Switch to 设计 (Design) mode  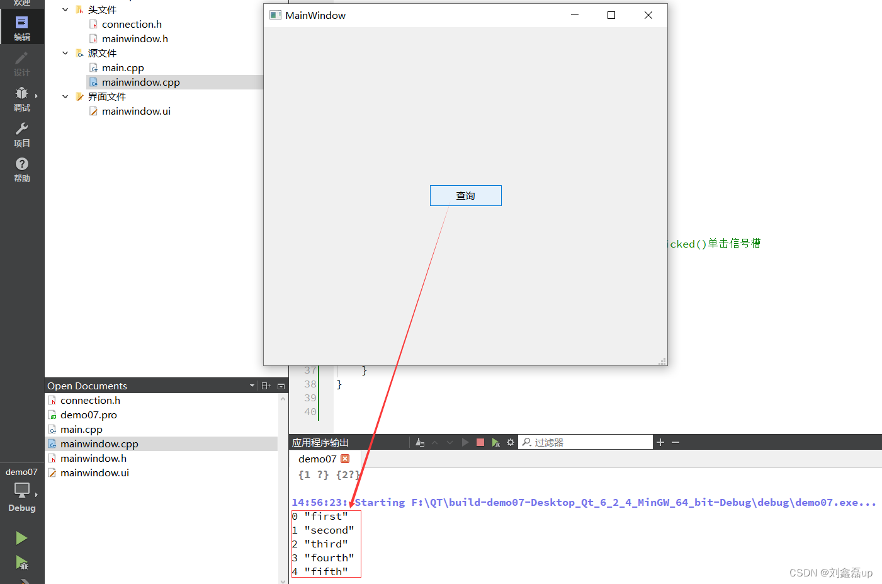pos(21,64)
